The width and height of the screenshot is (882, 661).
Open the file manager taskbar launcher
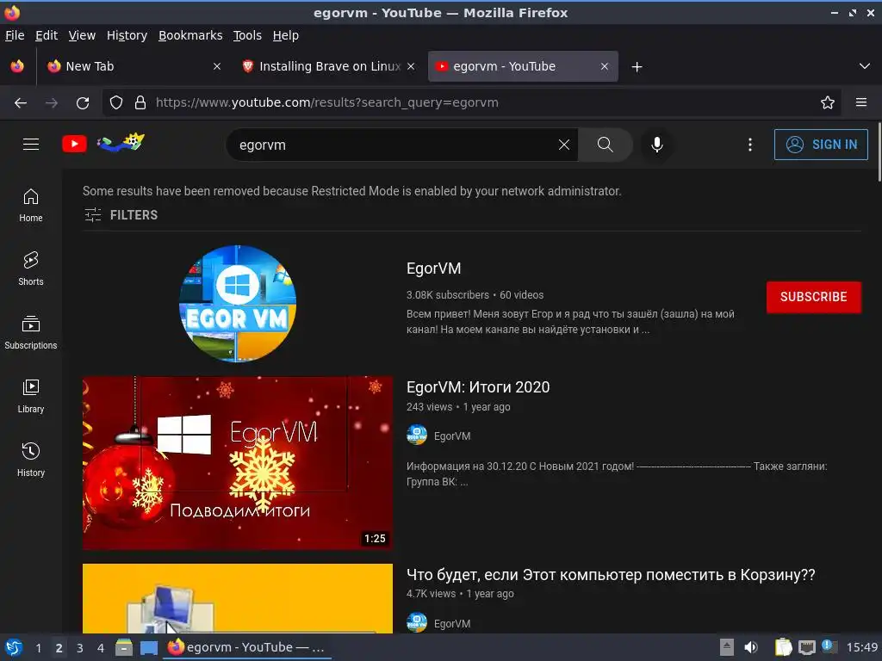point(124,647)
